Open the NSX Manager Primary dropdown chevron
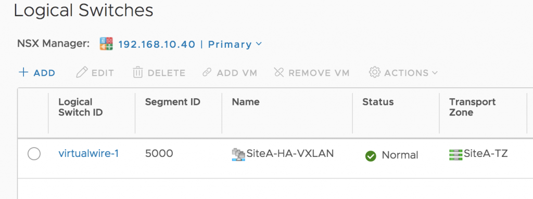 pyautogui.click(x=259, y=44)
